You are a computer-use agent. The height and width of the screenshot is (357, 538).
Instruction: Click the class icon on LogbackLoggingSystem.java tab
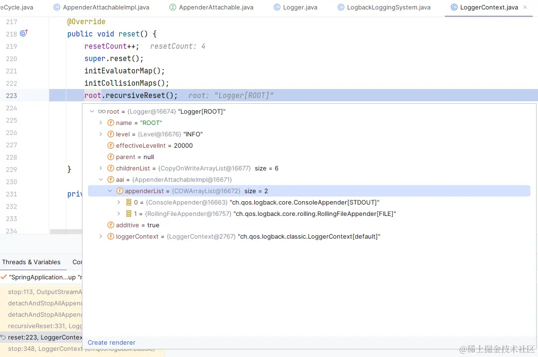tap(341, 7)
